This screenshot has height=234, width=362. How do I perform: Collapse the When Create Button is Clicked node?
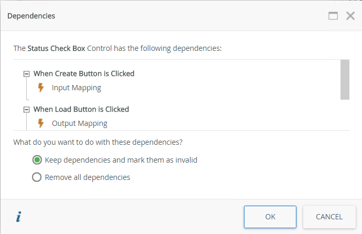tap(27, 74)
